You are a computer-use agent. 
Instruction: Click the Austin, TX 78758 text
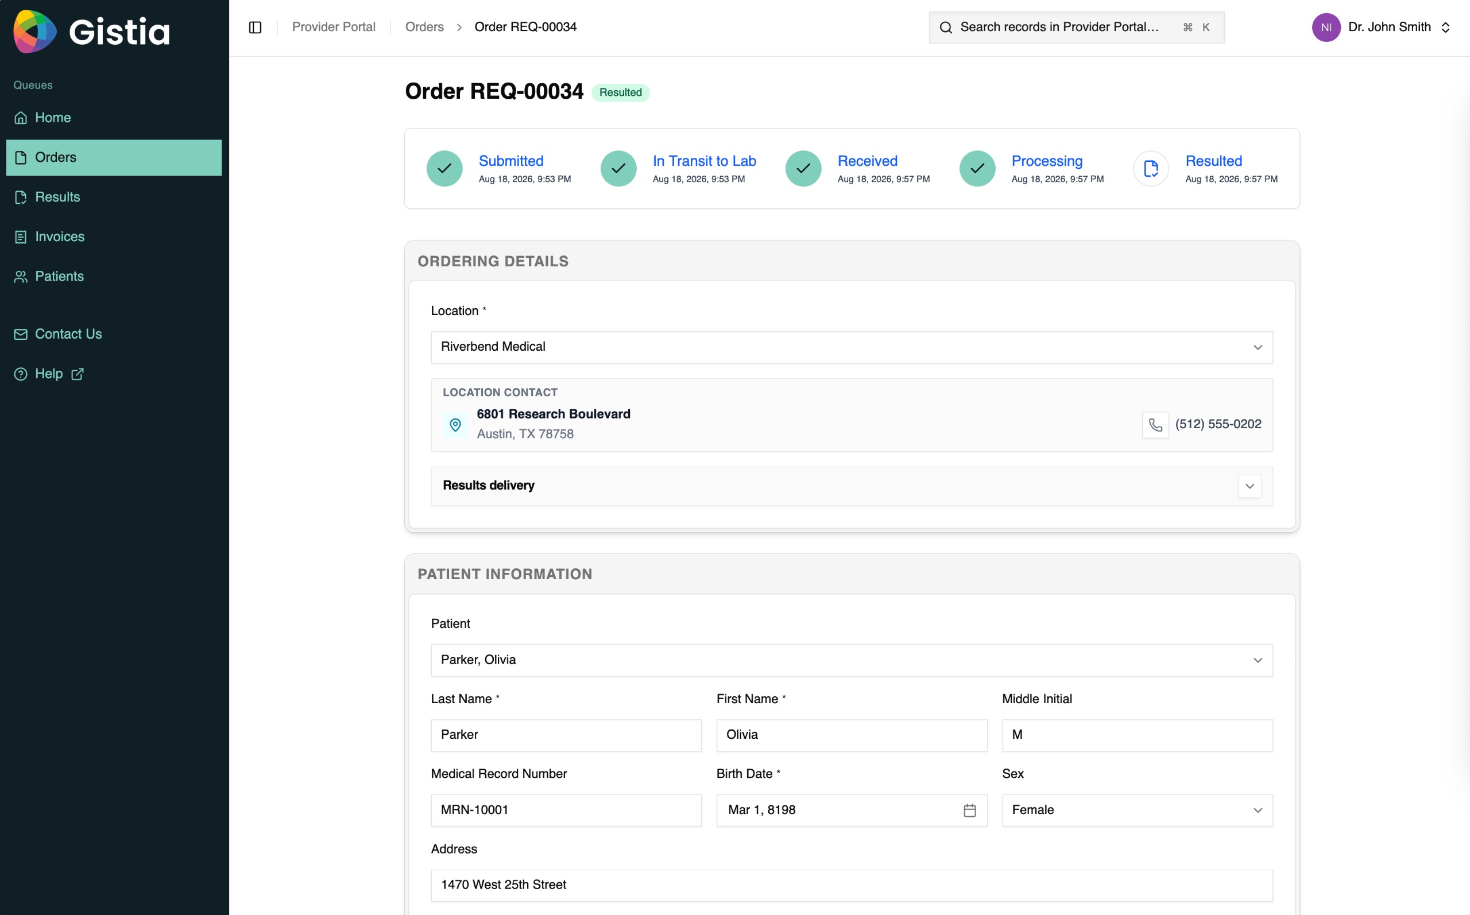(x=525, y=434)
